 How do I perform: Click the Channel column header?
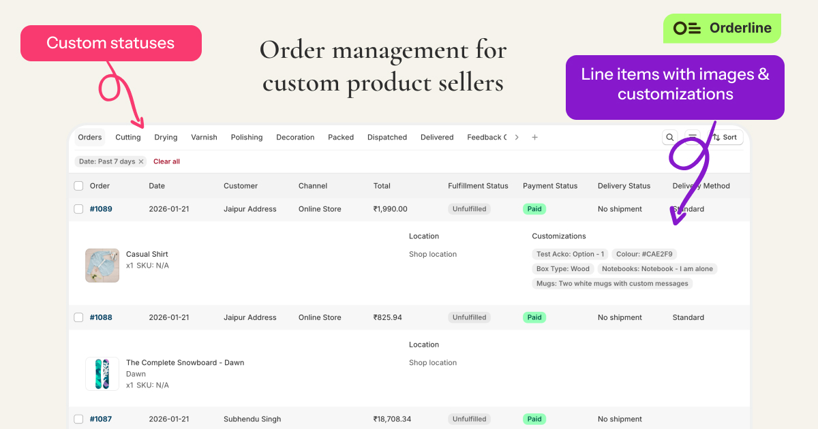click(313, 186)
